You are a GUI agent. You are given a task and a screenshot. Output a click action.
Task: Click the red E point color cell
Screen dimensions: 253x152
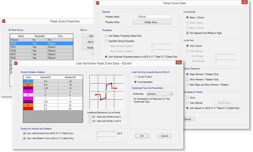coord(28,109)
